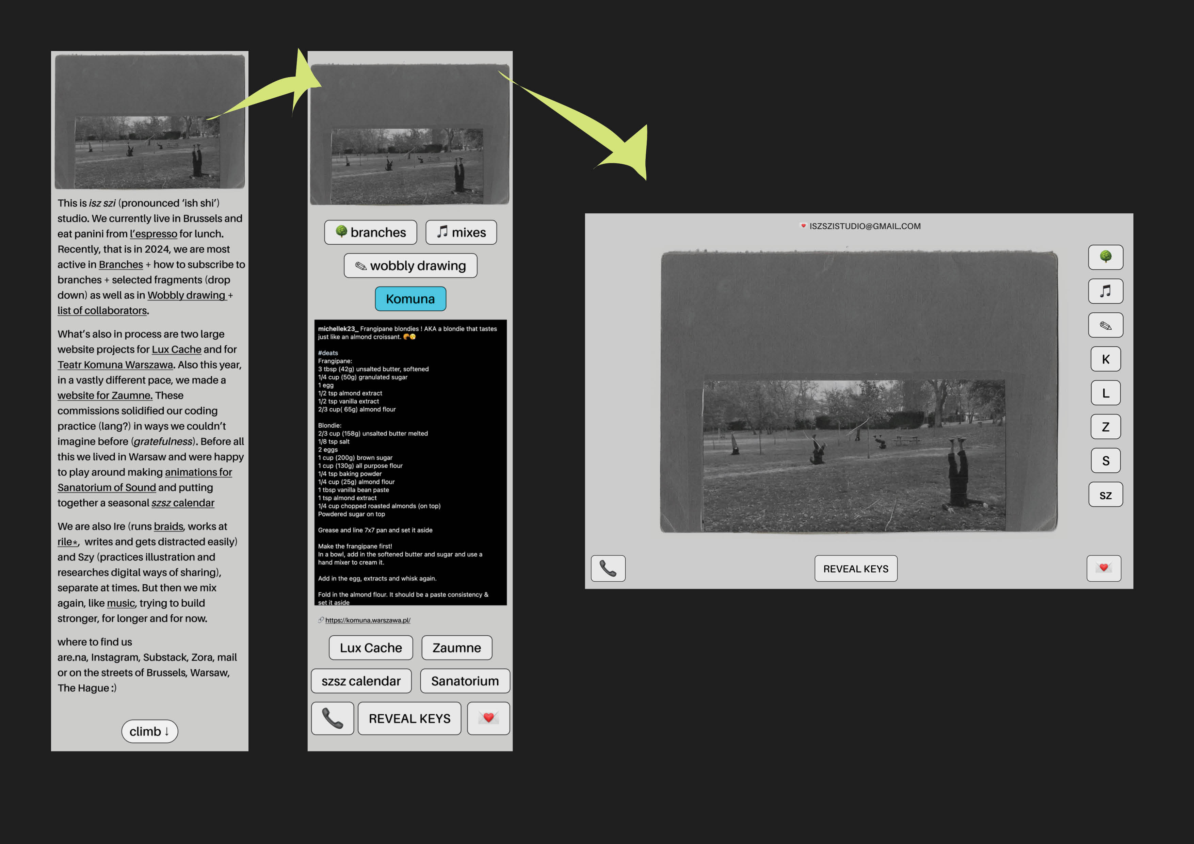This screenshot has width=1194, height=844.
Task: Open the mixes menu button
Action: click(461, 232)
